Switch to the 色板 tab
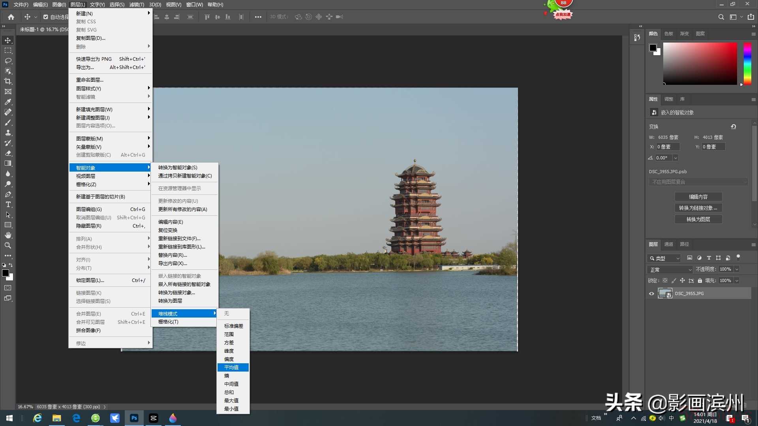 pyautogui.click(x=668, y=34)
